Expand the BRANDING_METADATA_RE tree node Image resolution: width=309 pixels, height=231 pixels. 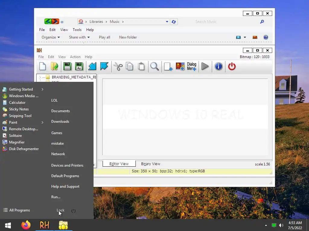pyautogui.click(x=40, y=77)
